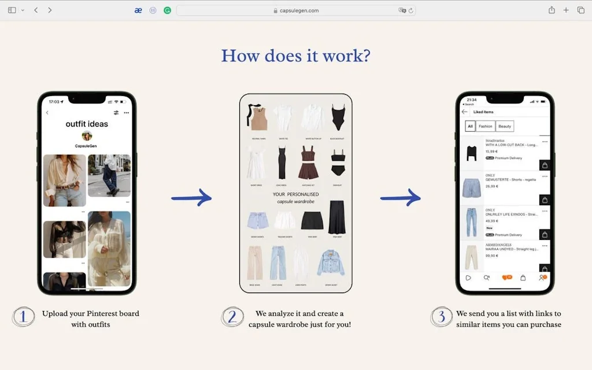
Task: Open the Grammarly extension icon
Action: [167, 10]
